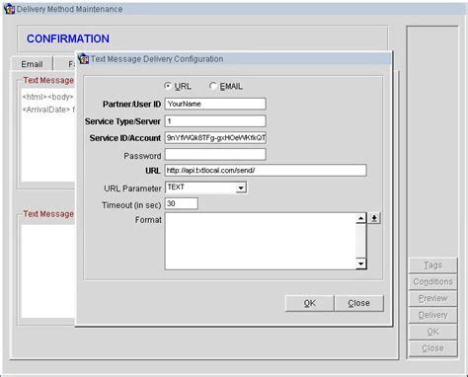Click the Service Type/Server field

pyautogui.click(x=215, y=121)
